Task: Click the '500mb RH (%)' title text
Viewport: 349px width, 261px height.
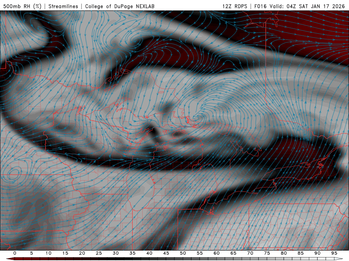Action: pyautogui.click(x=22, y=6)
